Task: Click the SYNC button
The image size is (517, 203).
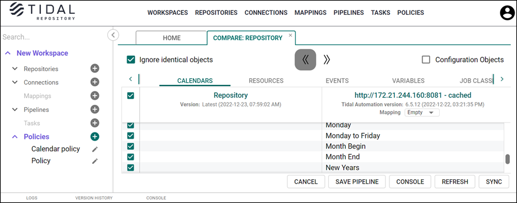Action: pos(494,181)
